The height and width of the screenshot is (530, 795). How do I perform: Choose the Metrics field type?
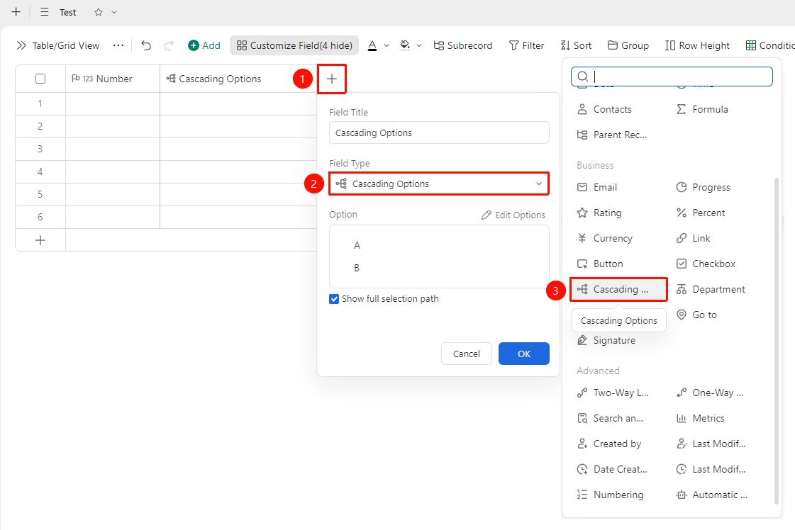pos(700,419)
